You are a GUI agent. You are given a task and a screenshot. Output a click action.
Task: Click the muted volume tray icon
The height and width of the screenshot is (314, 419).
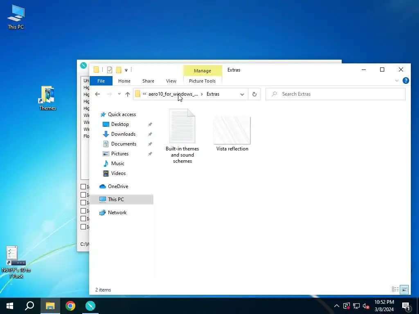pyautogui.click(x=366, y=306)
